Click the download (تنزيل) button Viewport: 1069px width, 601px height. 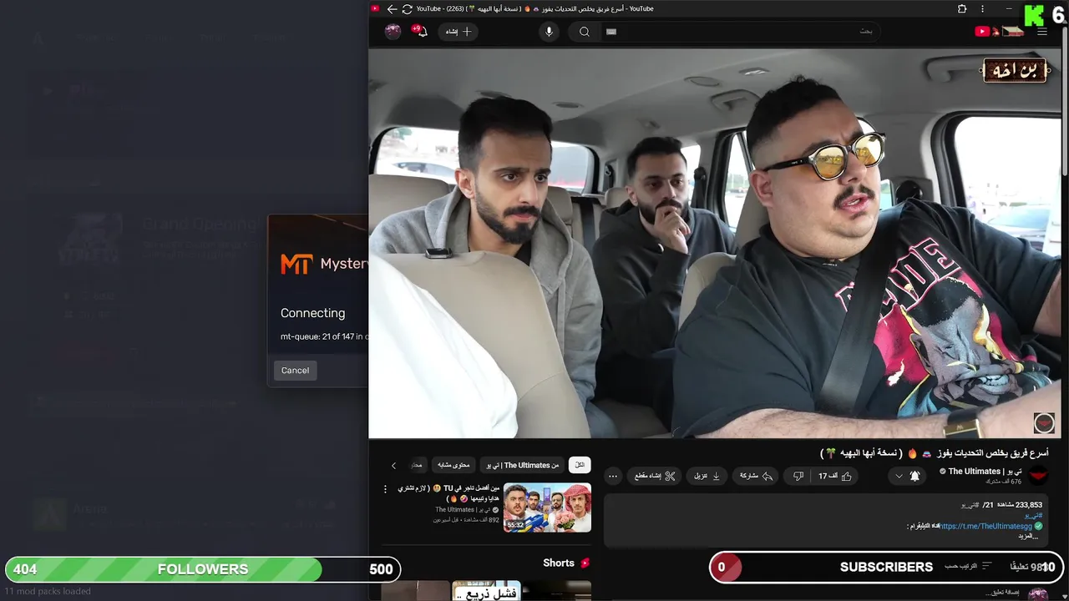coord(707,476)
